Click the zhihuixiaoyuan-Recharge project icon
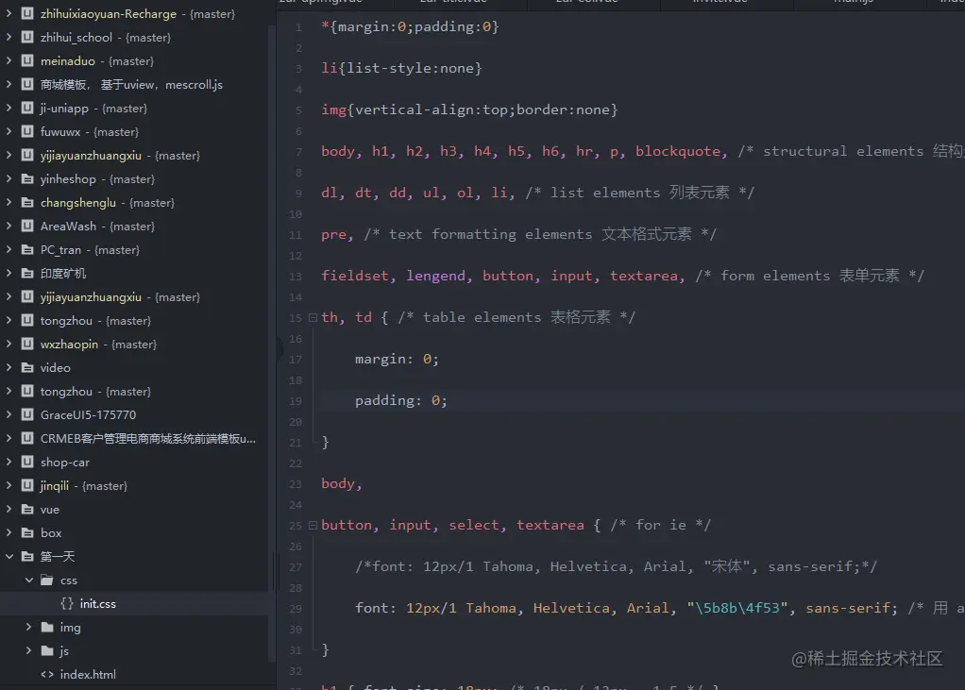 coord(27,13)
